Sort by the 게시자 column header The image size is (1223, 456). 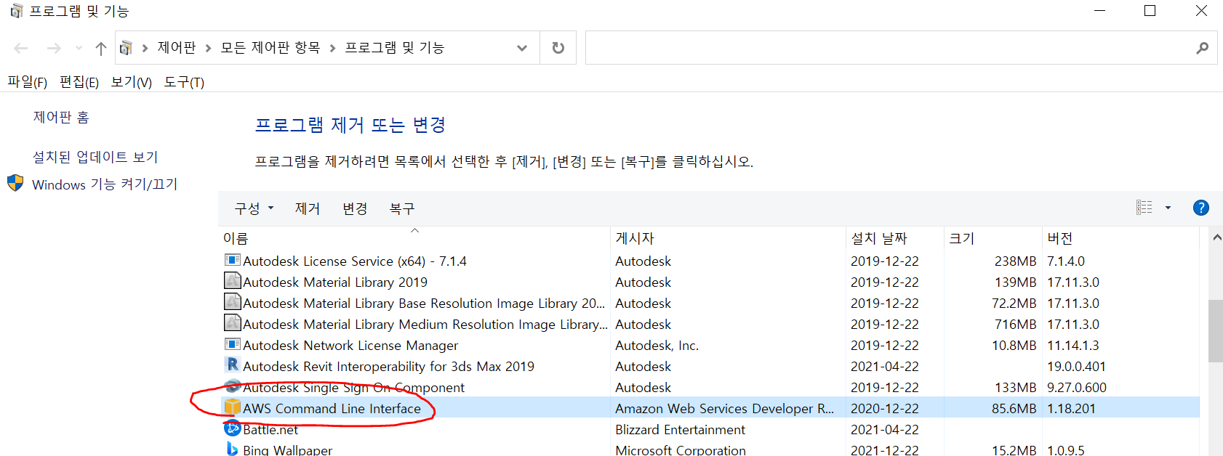729,238
